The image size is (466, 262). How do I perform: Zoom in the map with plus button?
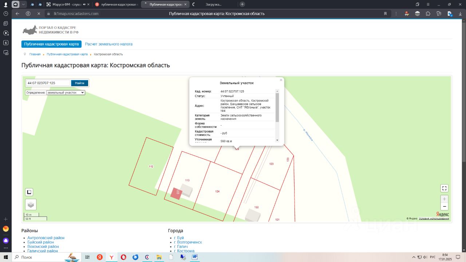[x=444, y=199]
